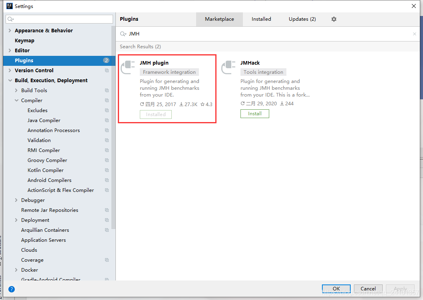Click the project-level icon beside Android Compilers
Viewport: 423px width, 300px height.
point(107,180)
